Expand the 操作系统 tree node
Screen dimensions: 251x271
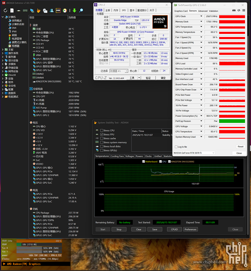3,53
